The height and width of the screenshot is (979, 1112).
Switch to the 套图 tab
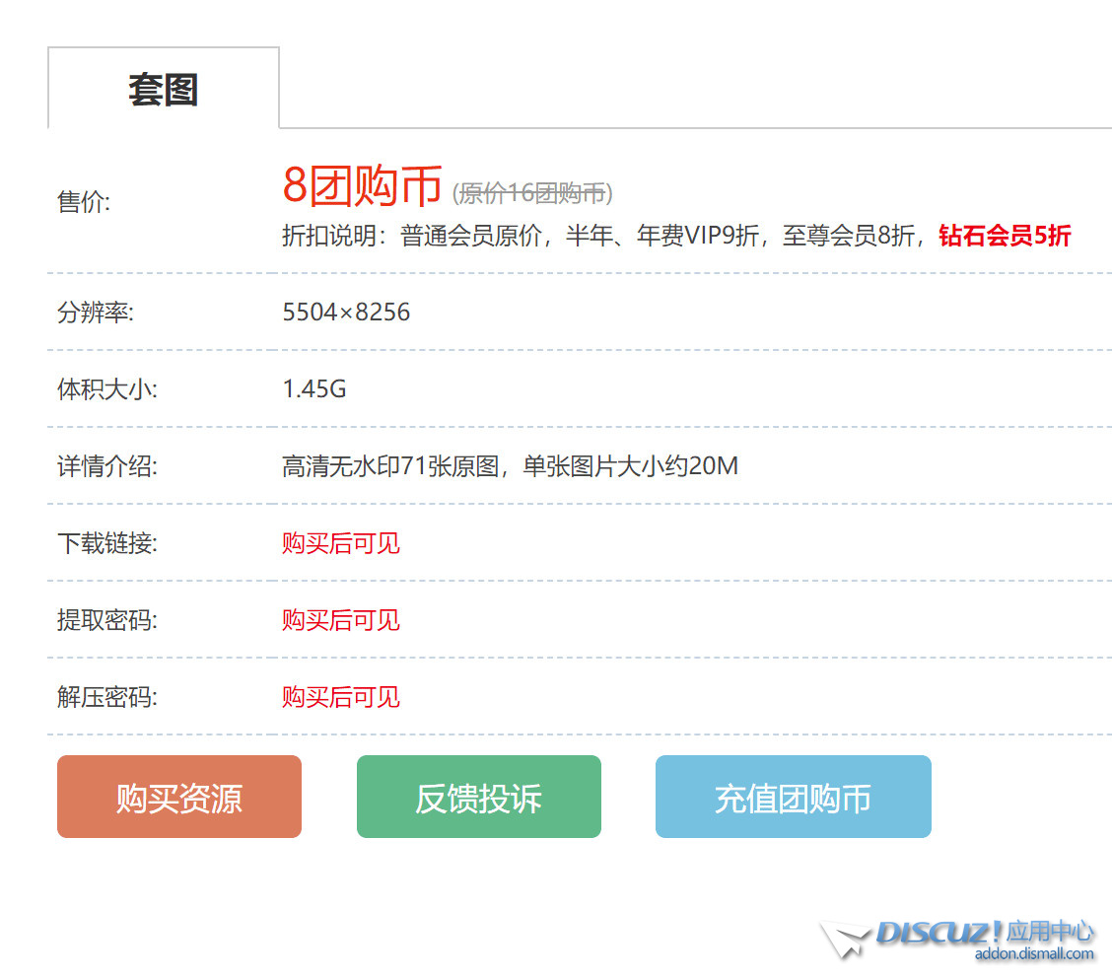pos(163,88)
